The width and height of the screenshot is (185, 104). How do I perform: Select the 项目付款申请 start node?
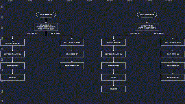tap(147, 15)
